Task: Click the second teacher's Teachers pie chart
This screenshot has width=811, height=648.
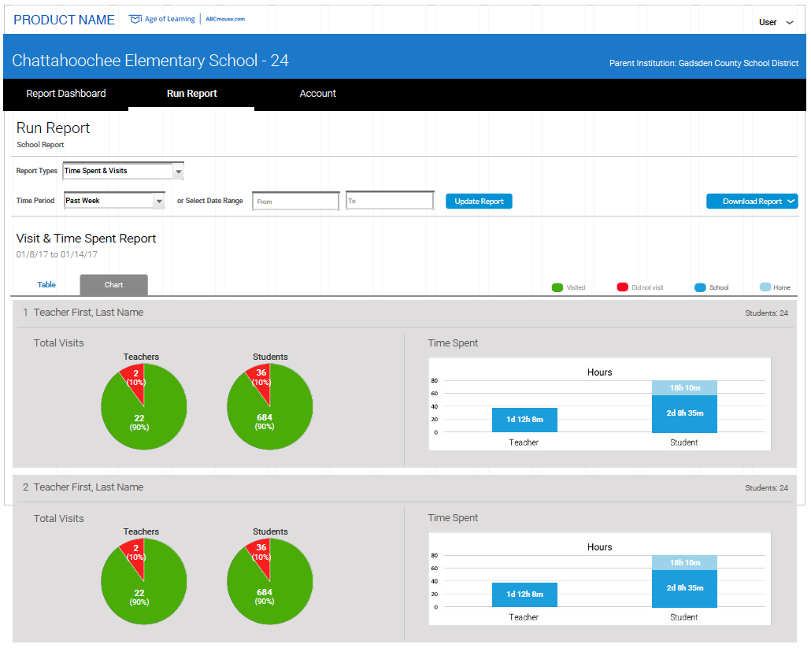Action: [x=144, y=581]
